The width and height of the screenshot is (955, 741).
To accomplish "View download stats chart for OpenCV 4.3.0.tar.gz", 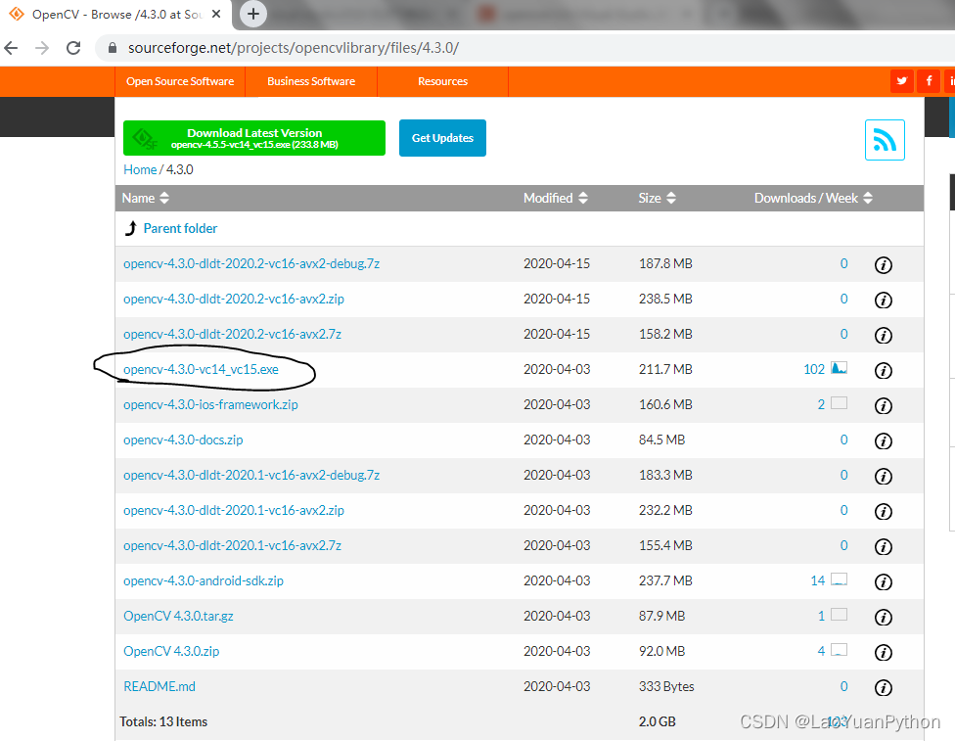I will point(840,615).
